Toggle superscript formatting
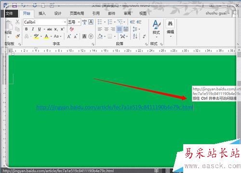 pos(62,29)
